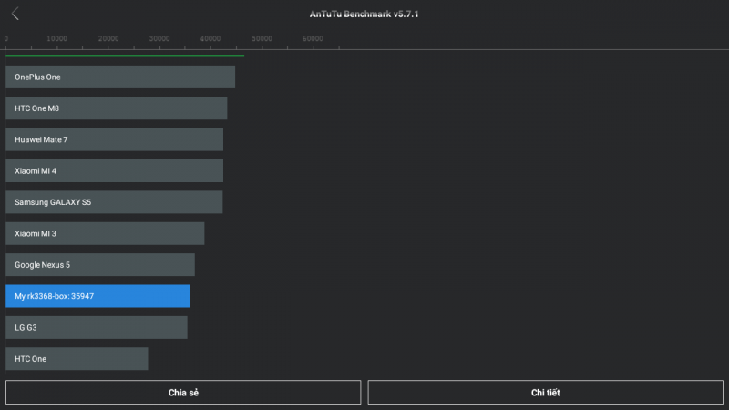Select the Xiaomi MI 3 bar
Image resolution: width=729 pixels, height=410 pixels.
(105, 233)
